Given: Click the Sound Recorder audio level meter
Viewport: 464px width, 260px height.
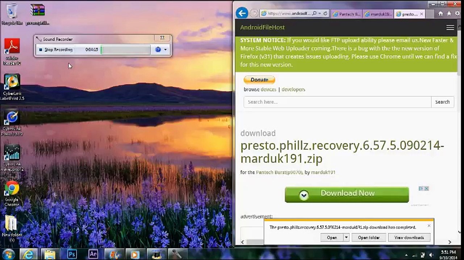Looking at the screenshot, I should pyautogui.click(x=125, y=50).
